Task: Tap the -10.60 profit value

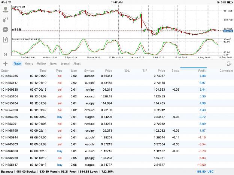Action: coord(201,165)
